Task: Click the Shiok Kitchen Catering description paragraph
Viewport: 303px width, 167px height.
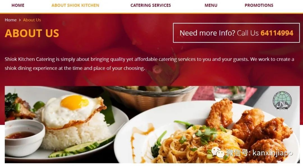Action: (149, 64)
